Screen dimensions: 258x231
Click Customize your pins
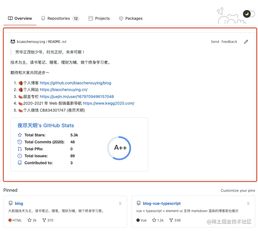pos(238,191)
